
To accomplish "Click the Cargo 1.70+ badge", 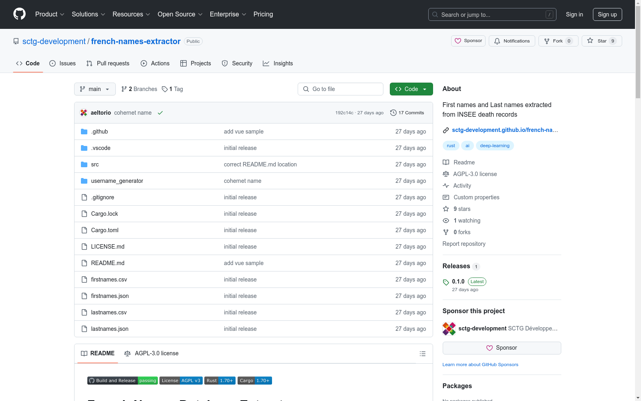I will click(255, 381).
